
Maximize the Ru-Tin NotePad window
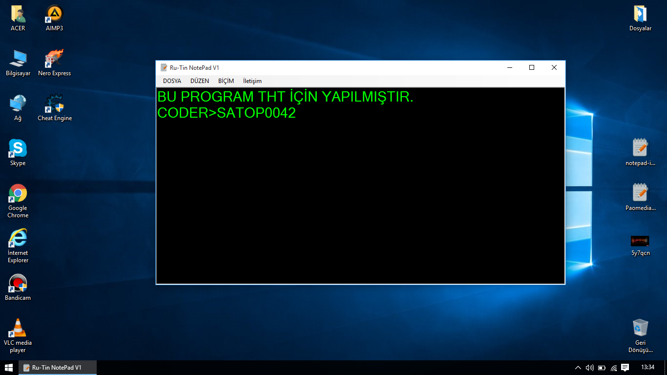click(532, 67)
